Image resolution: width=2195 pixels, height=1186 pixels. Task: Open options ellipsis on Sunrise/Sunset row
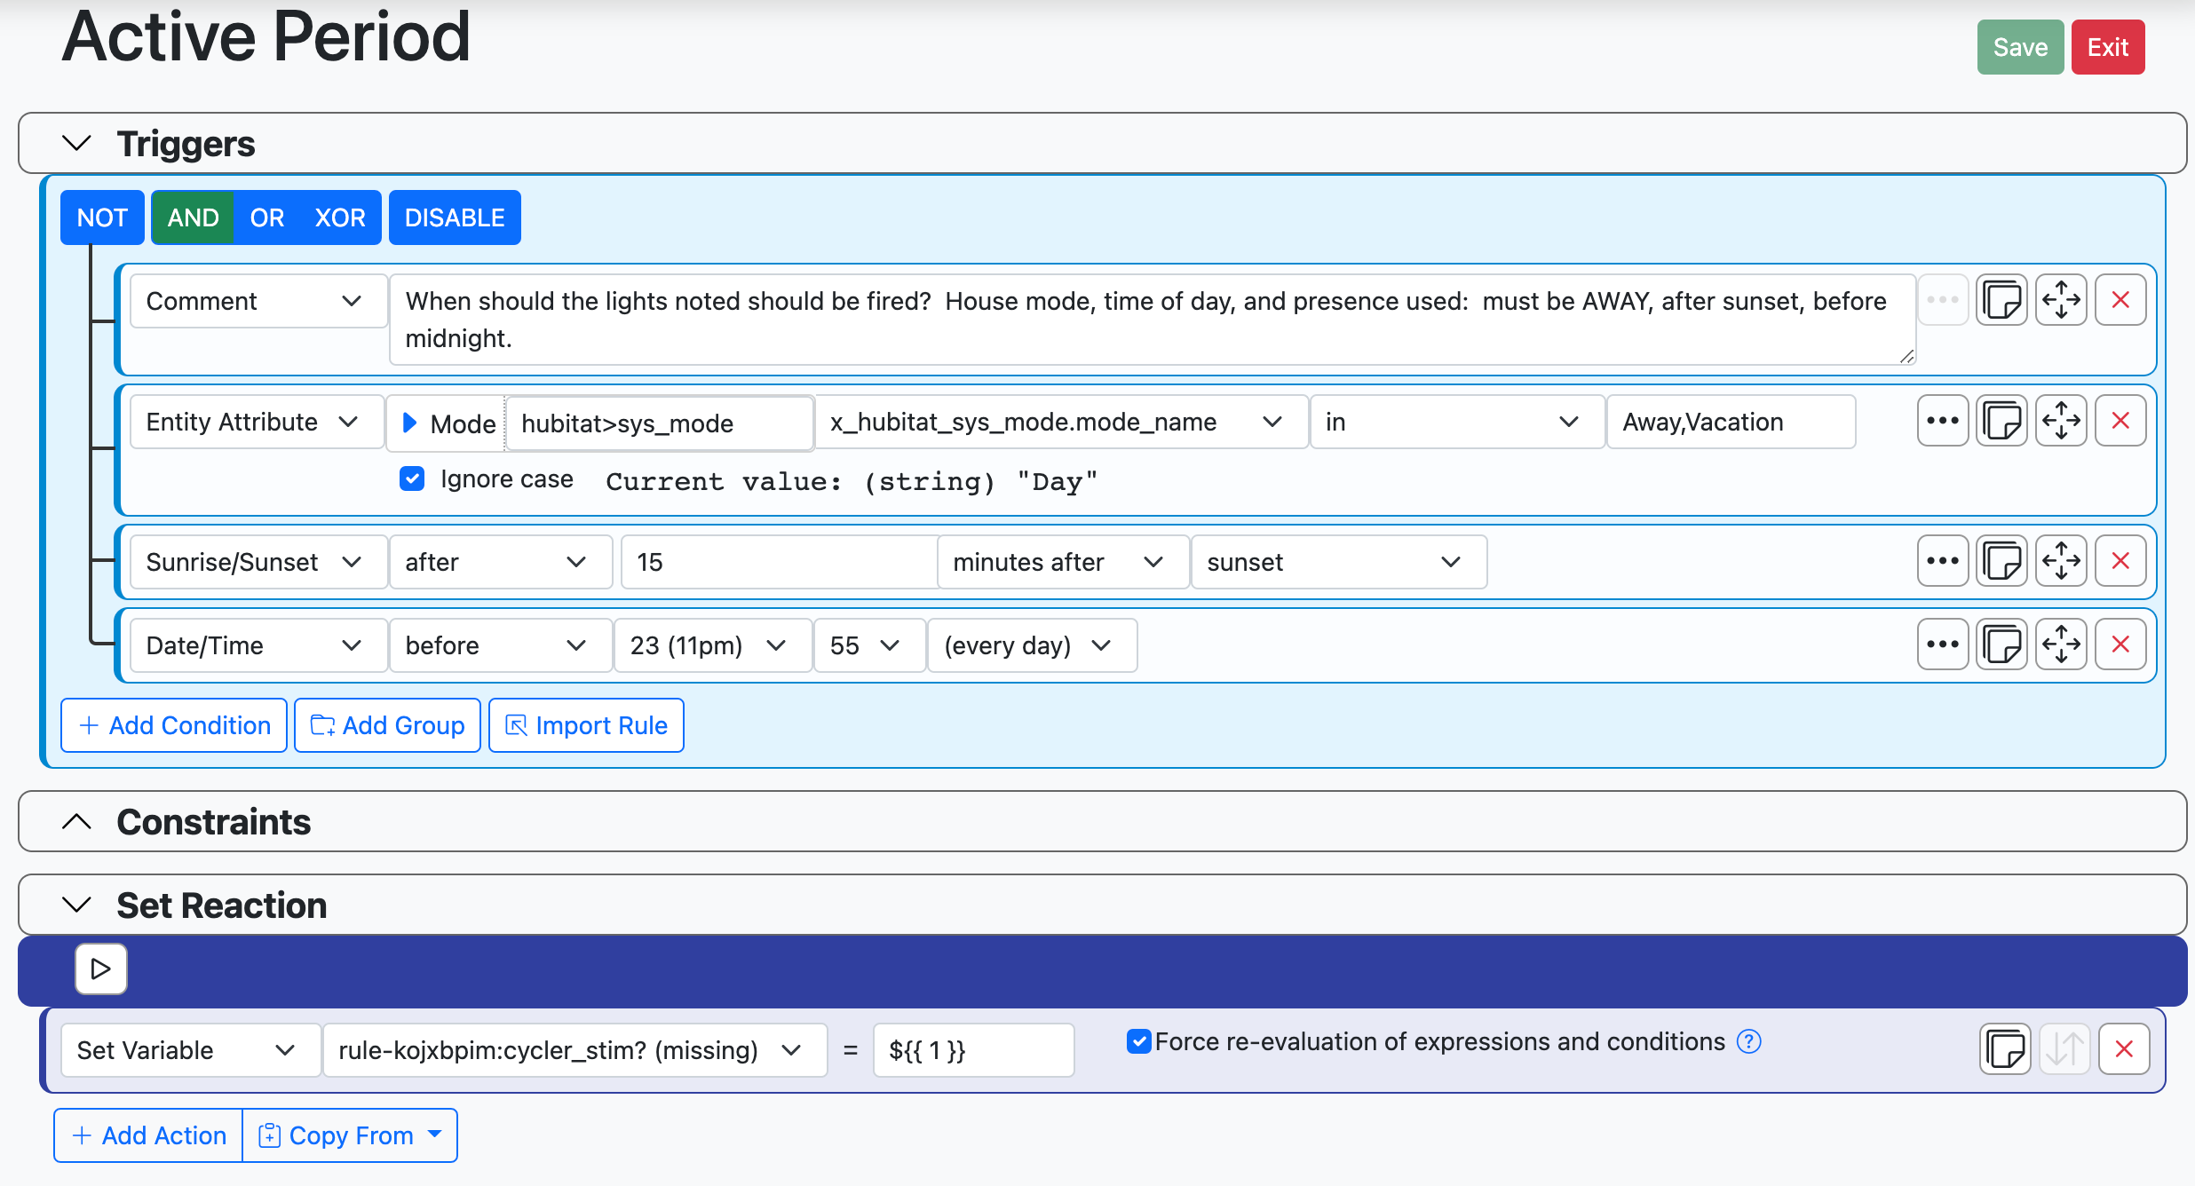point(1943,561)
